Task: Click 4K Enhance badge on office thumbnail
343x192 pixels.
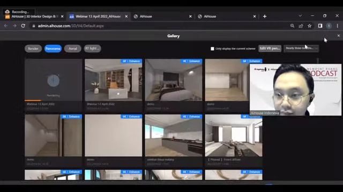Action: pos(131,61)
